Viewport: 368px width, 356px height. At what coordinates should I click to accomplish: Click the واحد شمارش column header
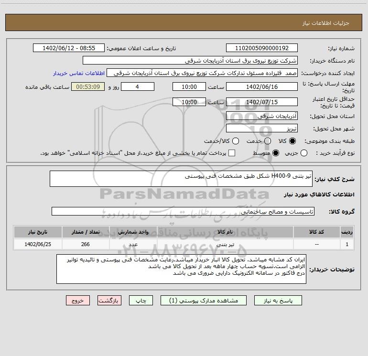click(x=133, y=232)
